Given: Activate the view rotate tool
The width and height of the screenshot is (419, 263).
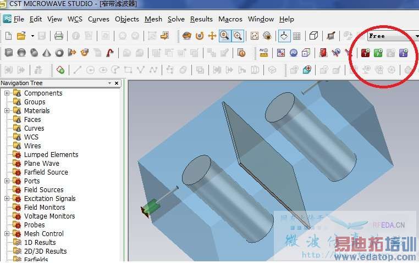Looking at the screenshot, I should [x=187, y=36].
